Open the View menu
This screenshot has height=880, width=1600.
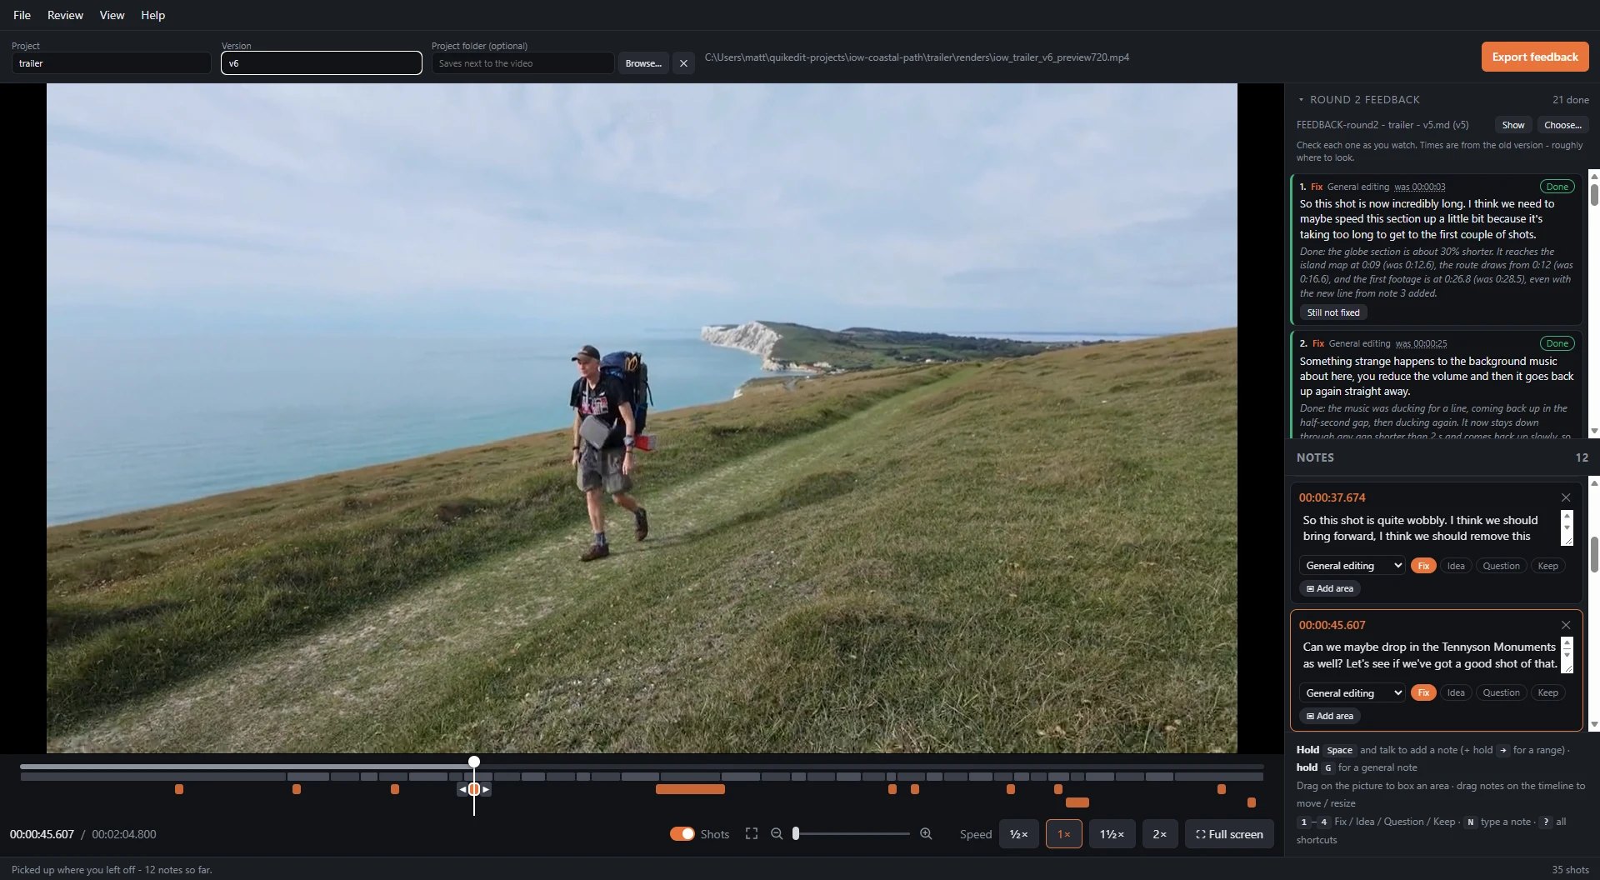(112, 15)
